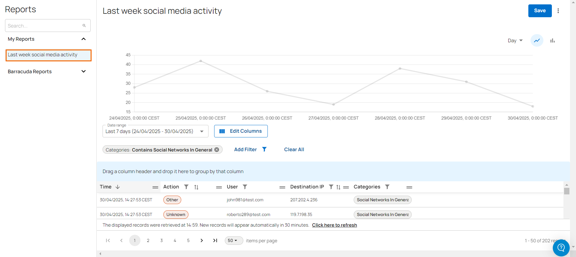Switch to bar chart view
The width and height of the screenshot is (576, 257).
point(552,40)
